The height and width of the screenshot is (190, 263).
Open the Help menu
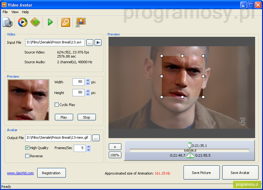[25, 12]
